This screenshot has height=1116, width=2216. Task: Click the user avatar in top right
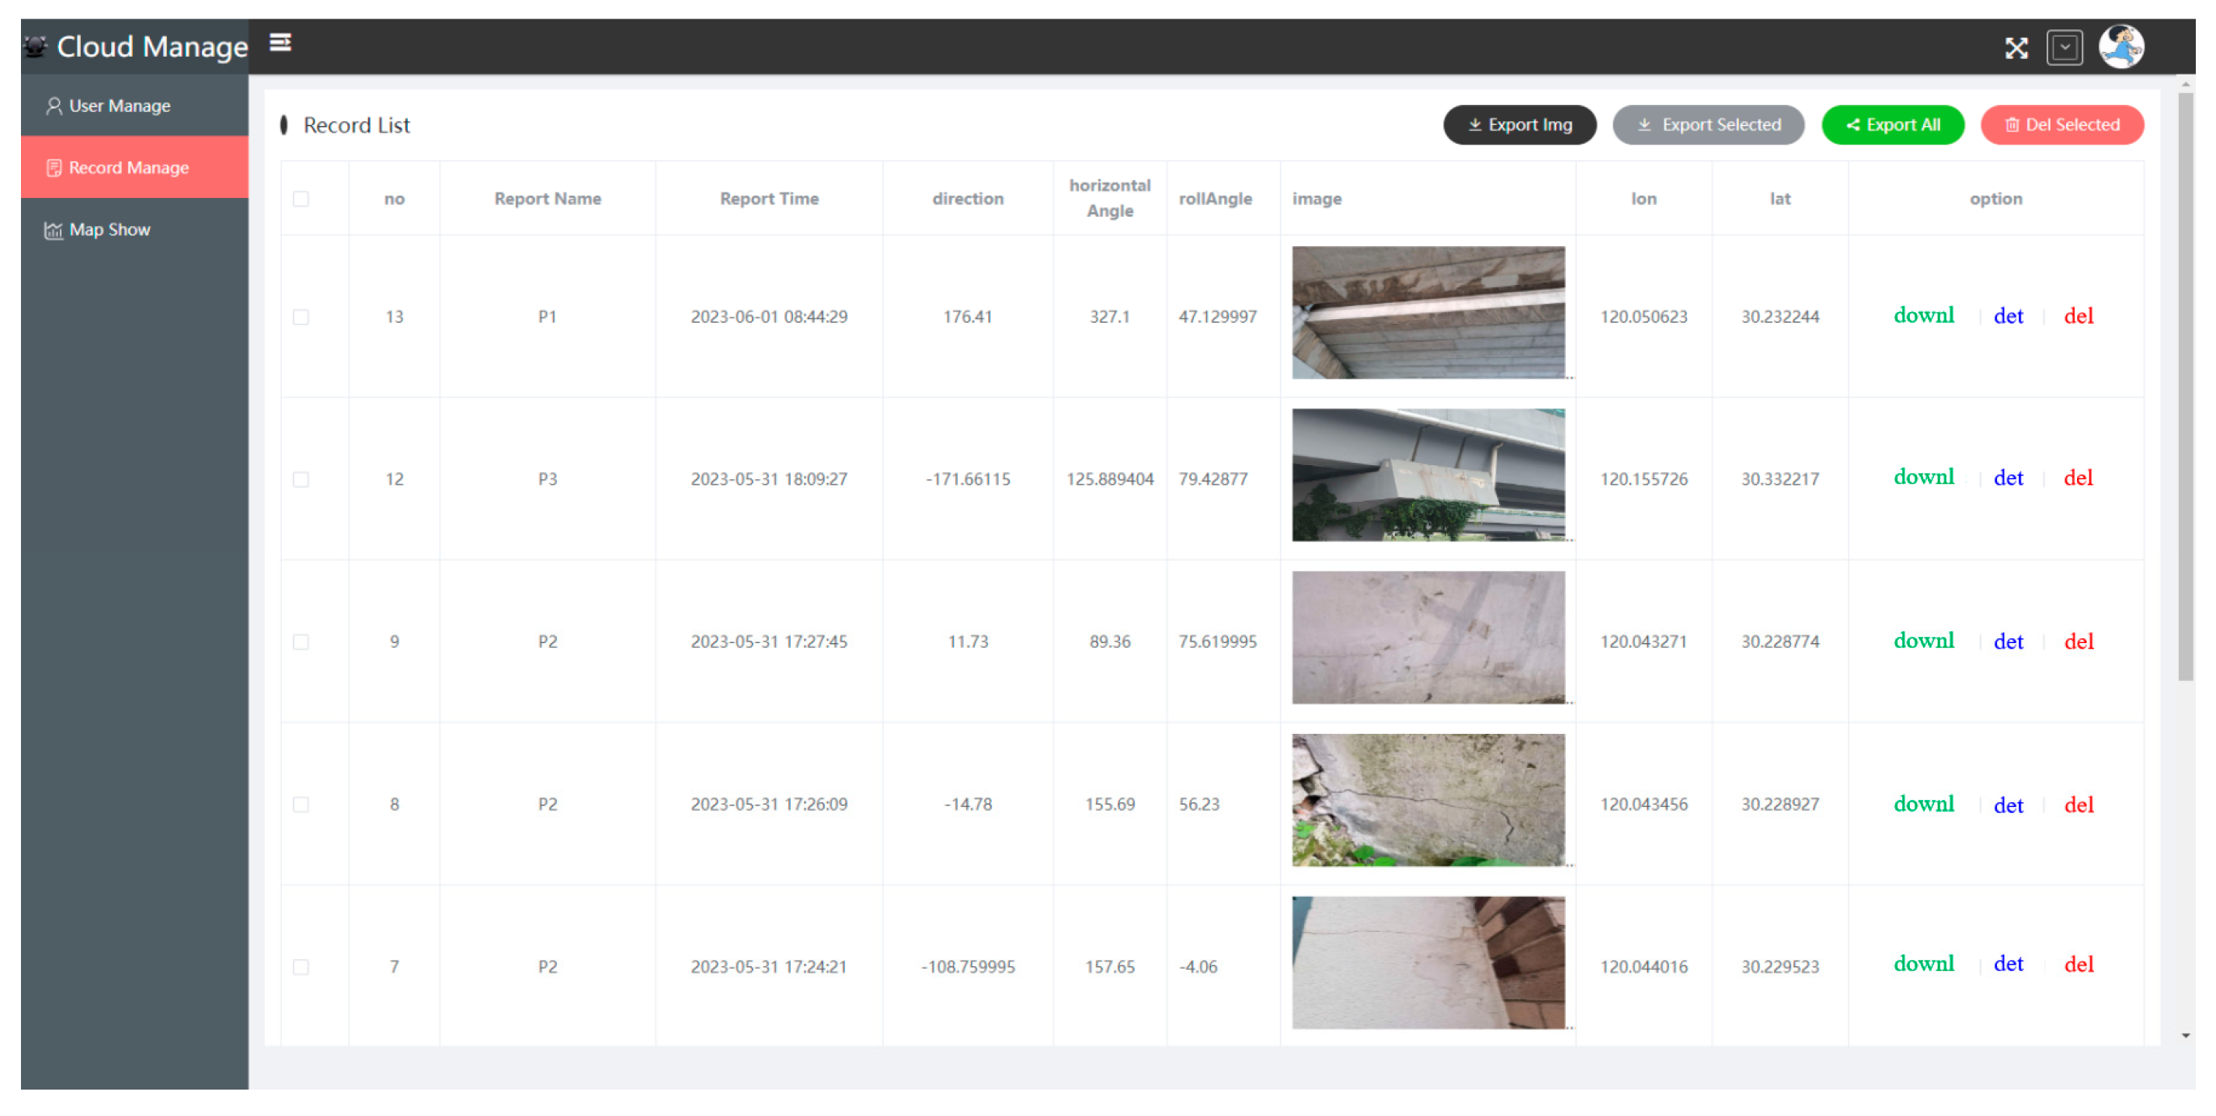[2120, 47]
